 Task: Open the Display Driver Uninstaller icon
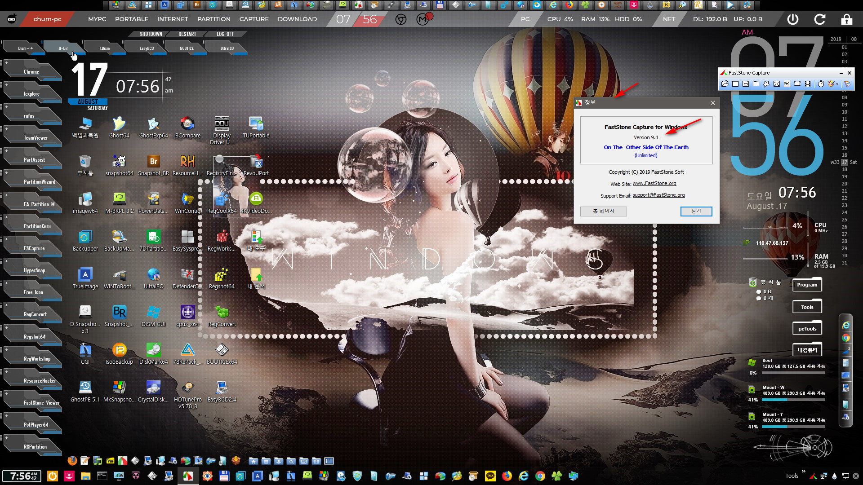click(222, 131)
